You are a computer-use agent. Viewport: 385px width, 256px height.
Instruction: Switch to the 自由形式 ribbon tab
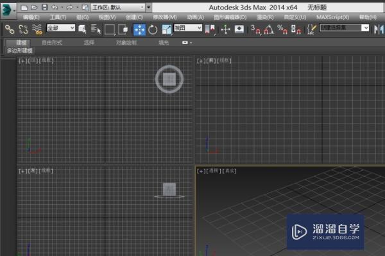click(x=52, y=43)
